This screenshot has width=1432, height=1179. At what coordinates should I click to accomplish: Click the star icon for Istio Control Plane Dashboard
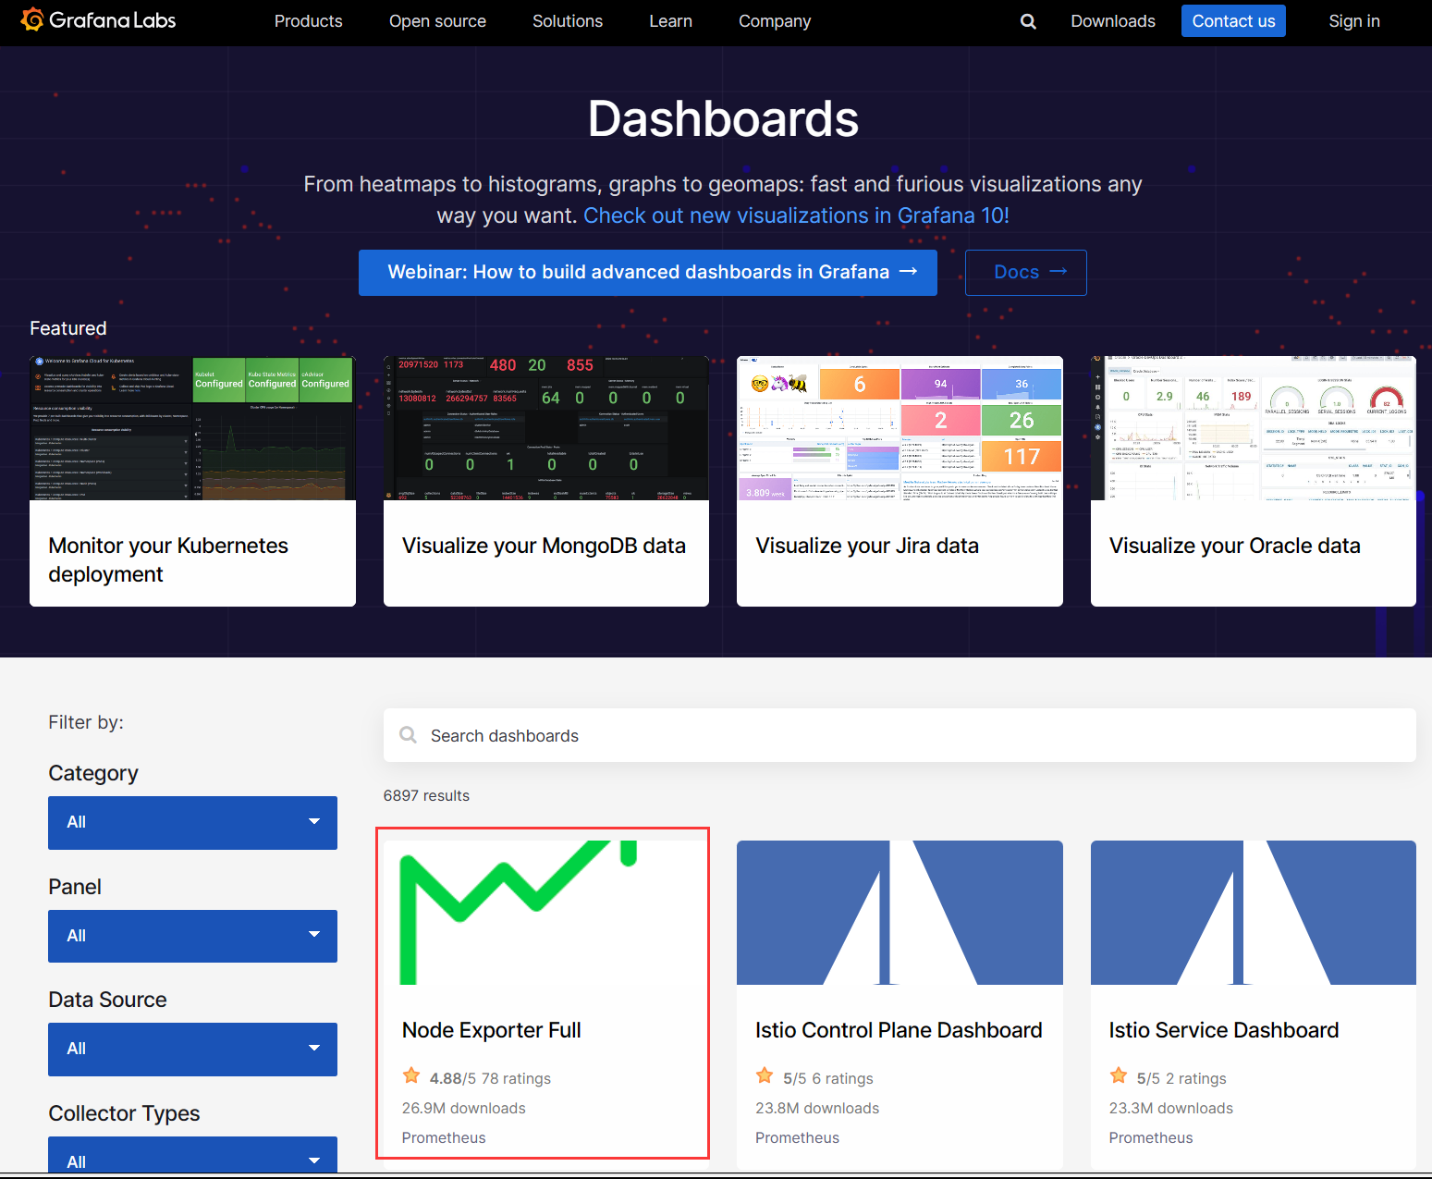[765, 1076]
